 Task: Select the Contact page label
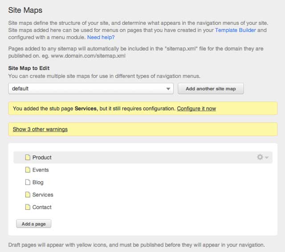(42, 207)
